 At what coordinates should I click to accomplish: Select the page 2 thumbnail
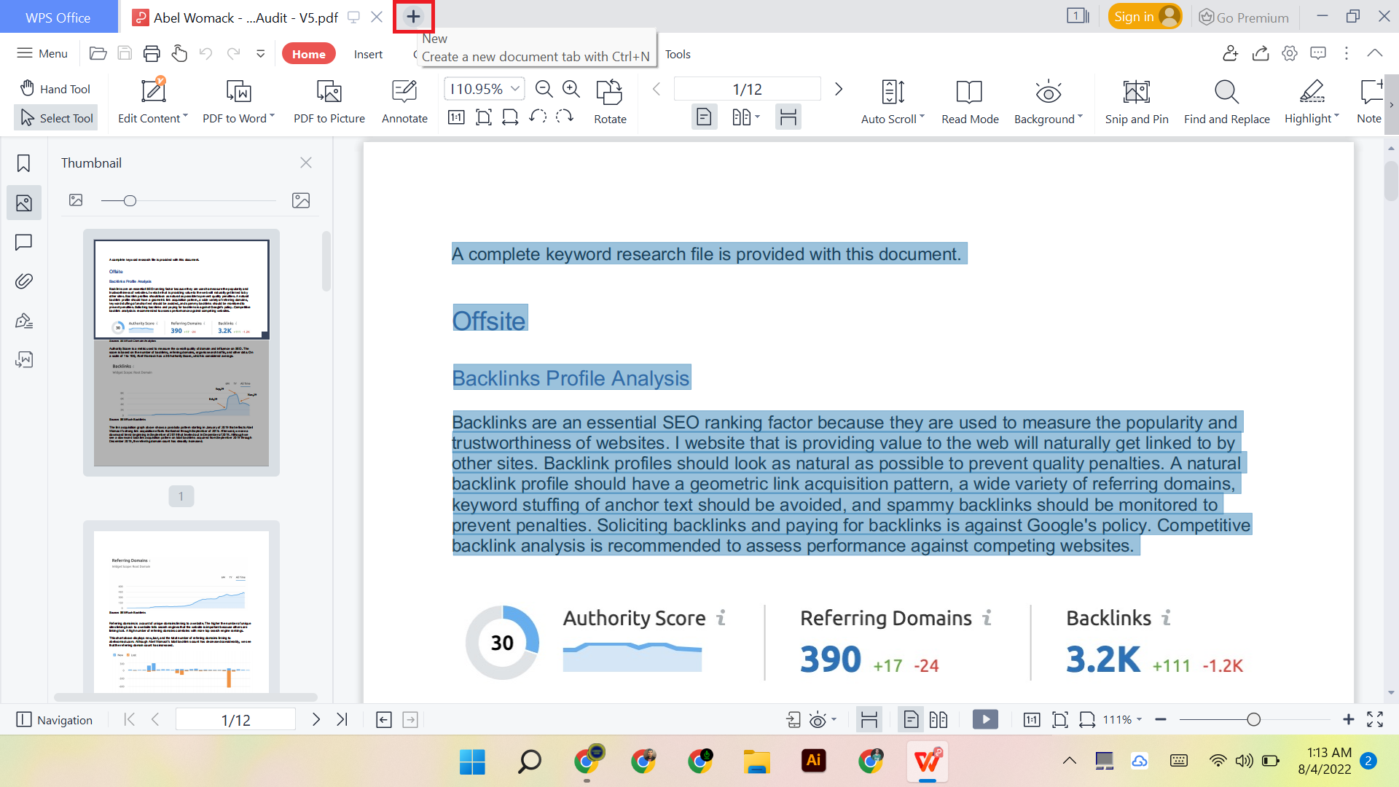(181, 612)
